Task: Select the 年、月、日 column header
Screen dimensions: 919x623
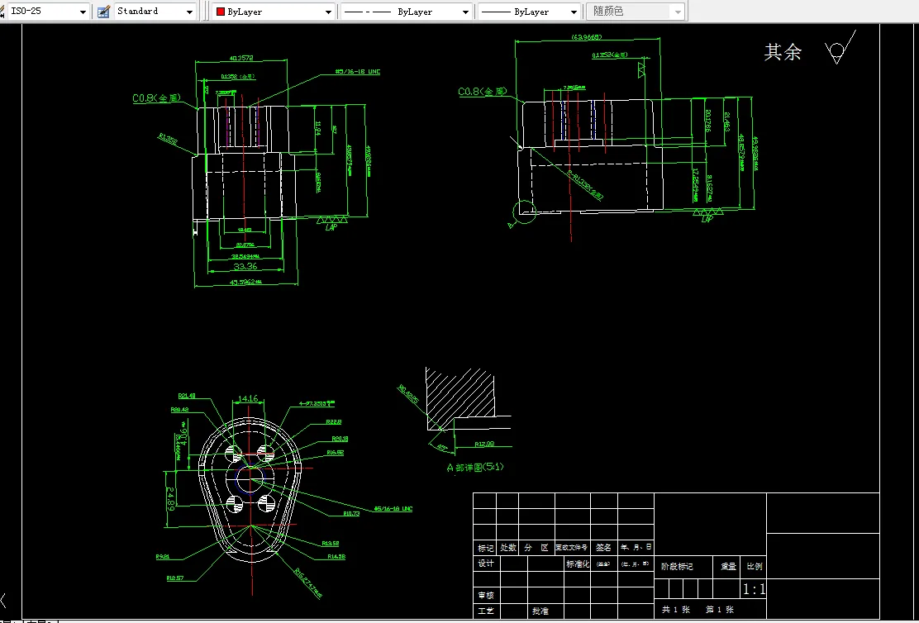Action: (x=636, y=547)
